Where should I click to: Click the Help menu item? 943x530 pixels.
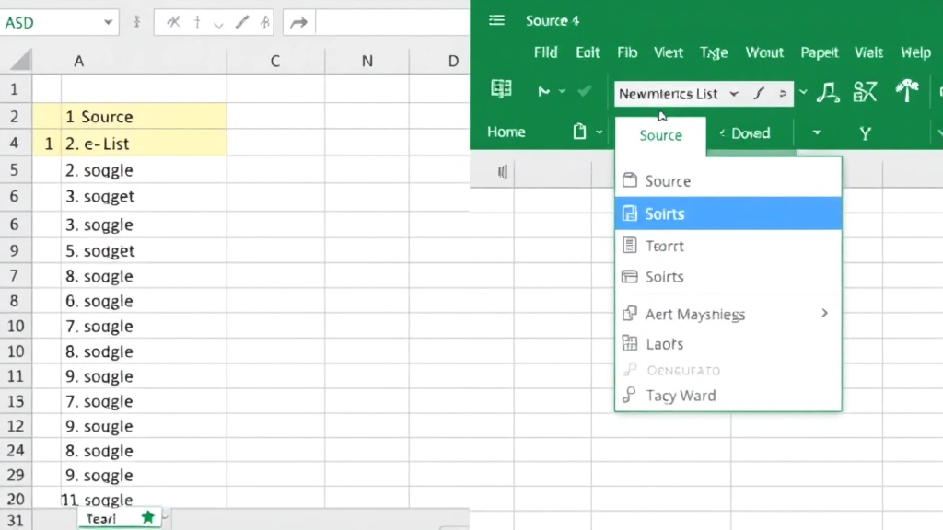tap(915, 52)
